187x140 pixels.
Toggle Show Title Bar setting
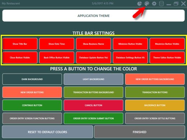20,44
